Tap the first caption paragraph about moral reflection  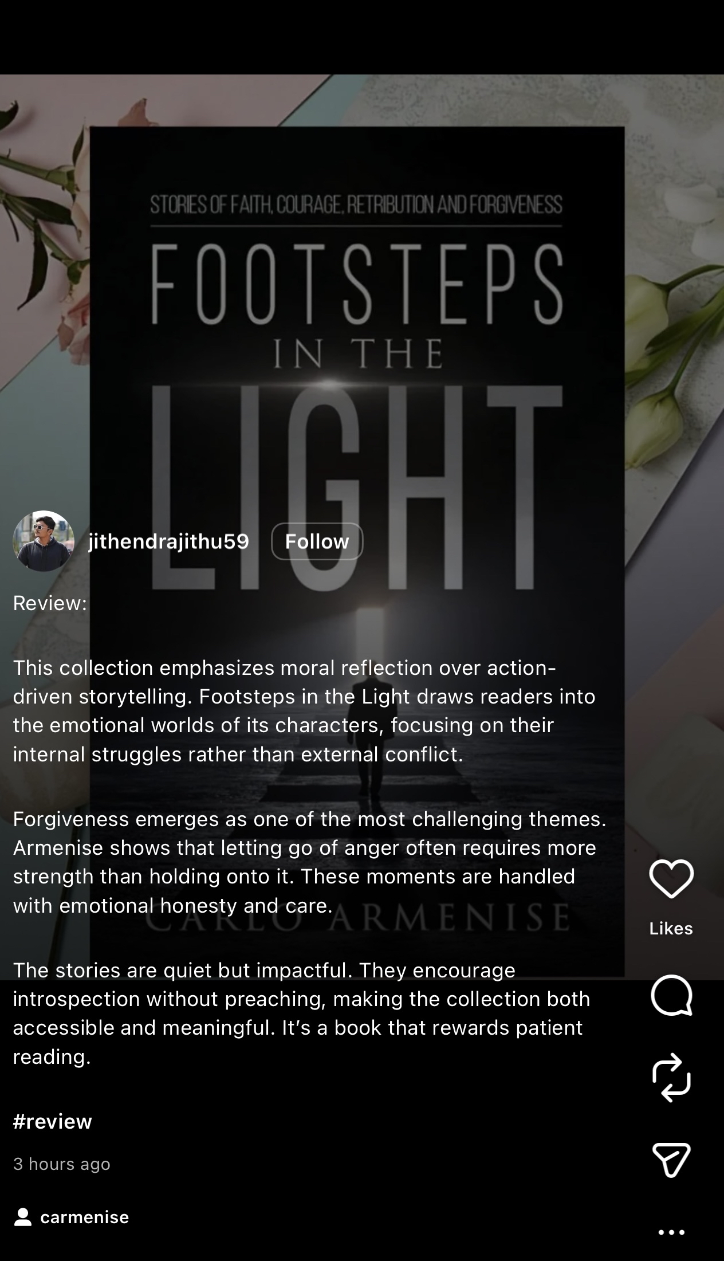point(304,711)
